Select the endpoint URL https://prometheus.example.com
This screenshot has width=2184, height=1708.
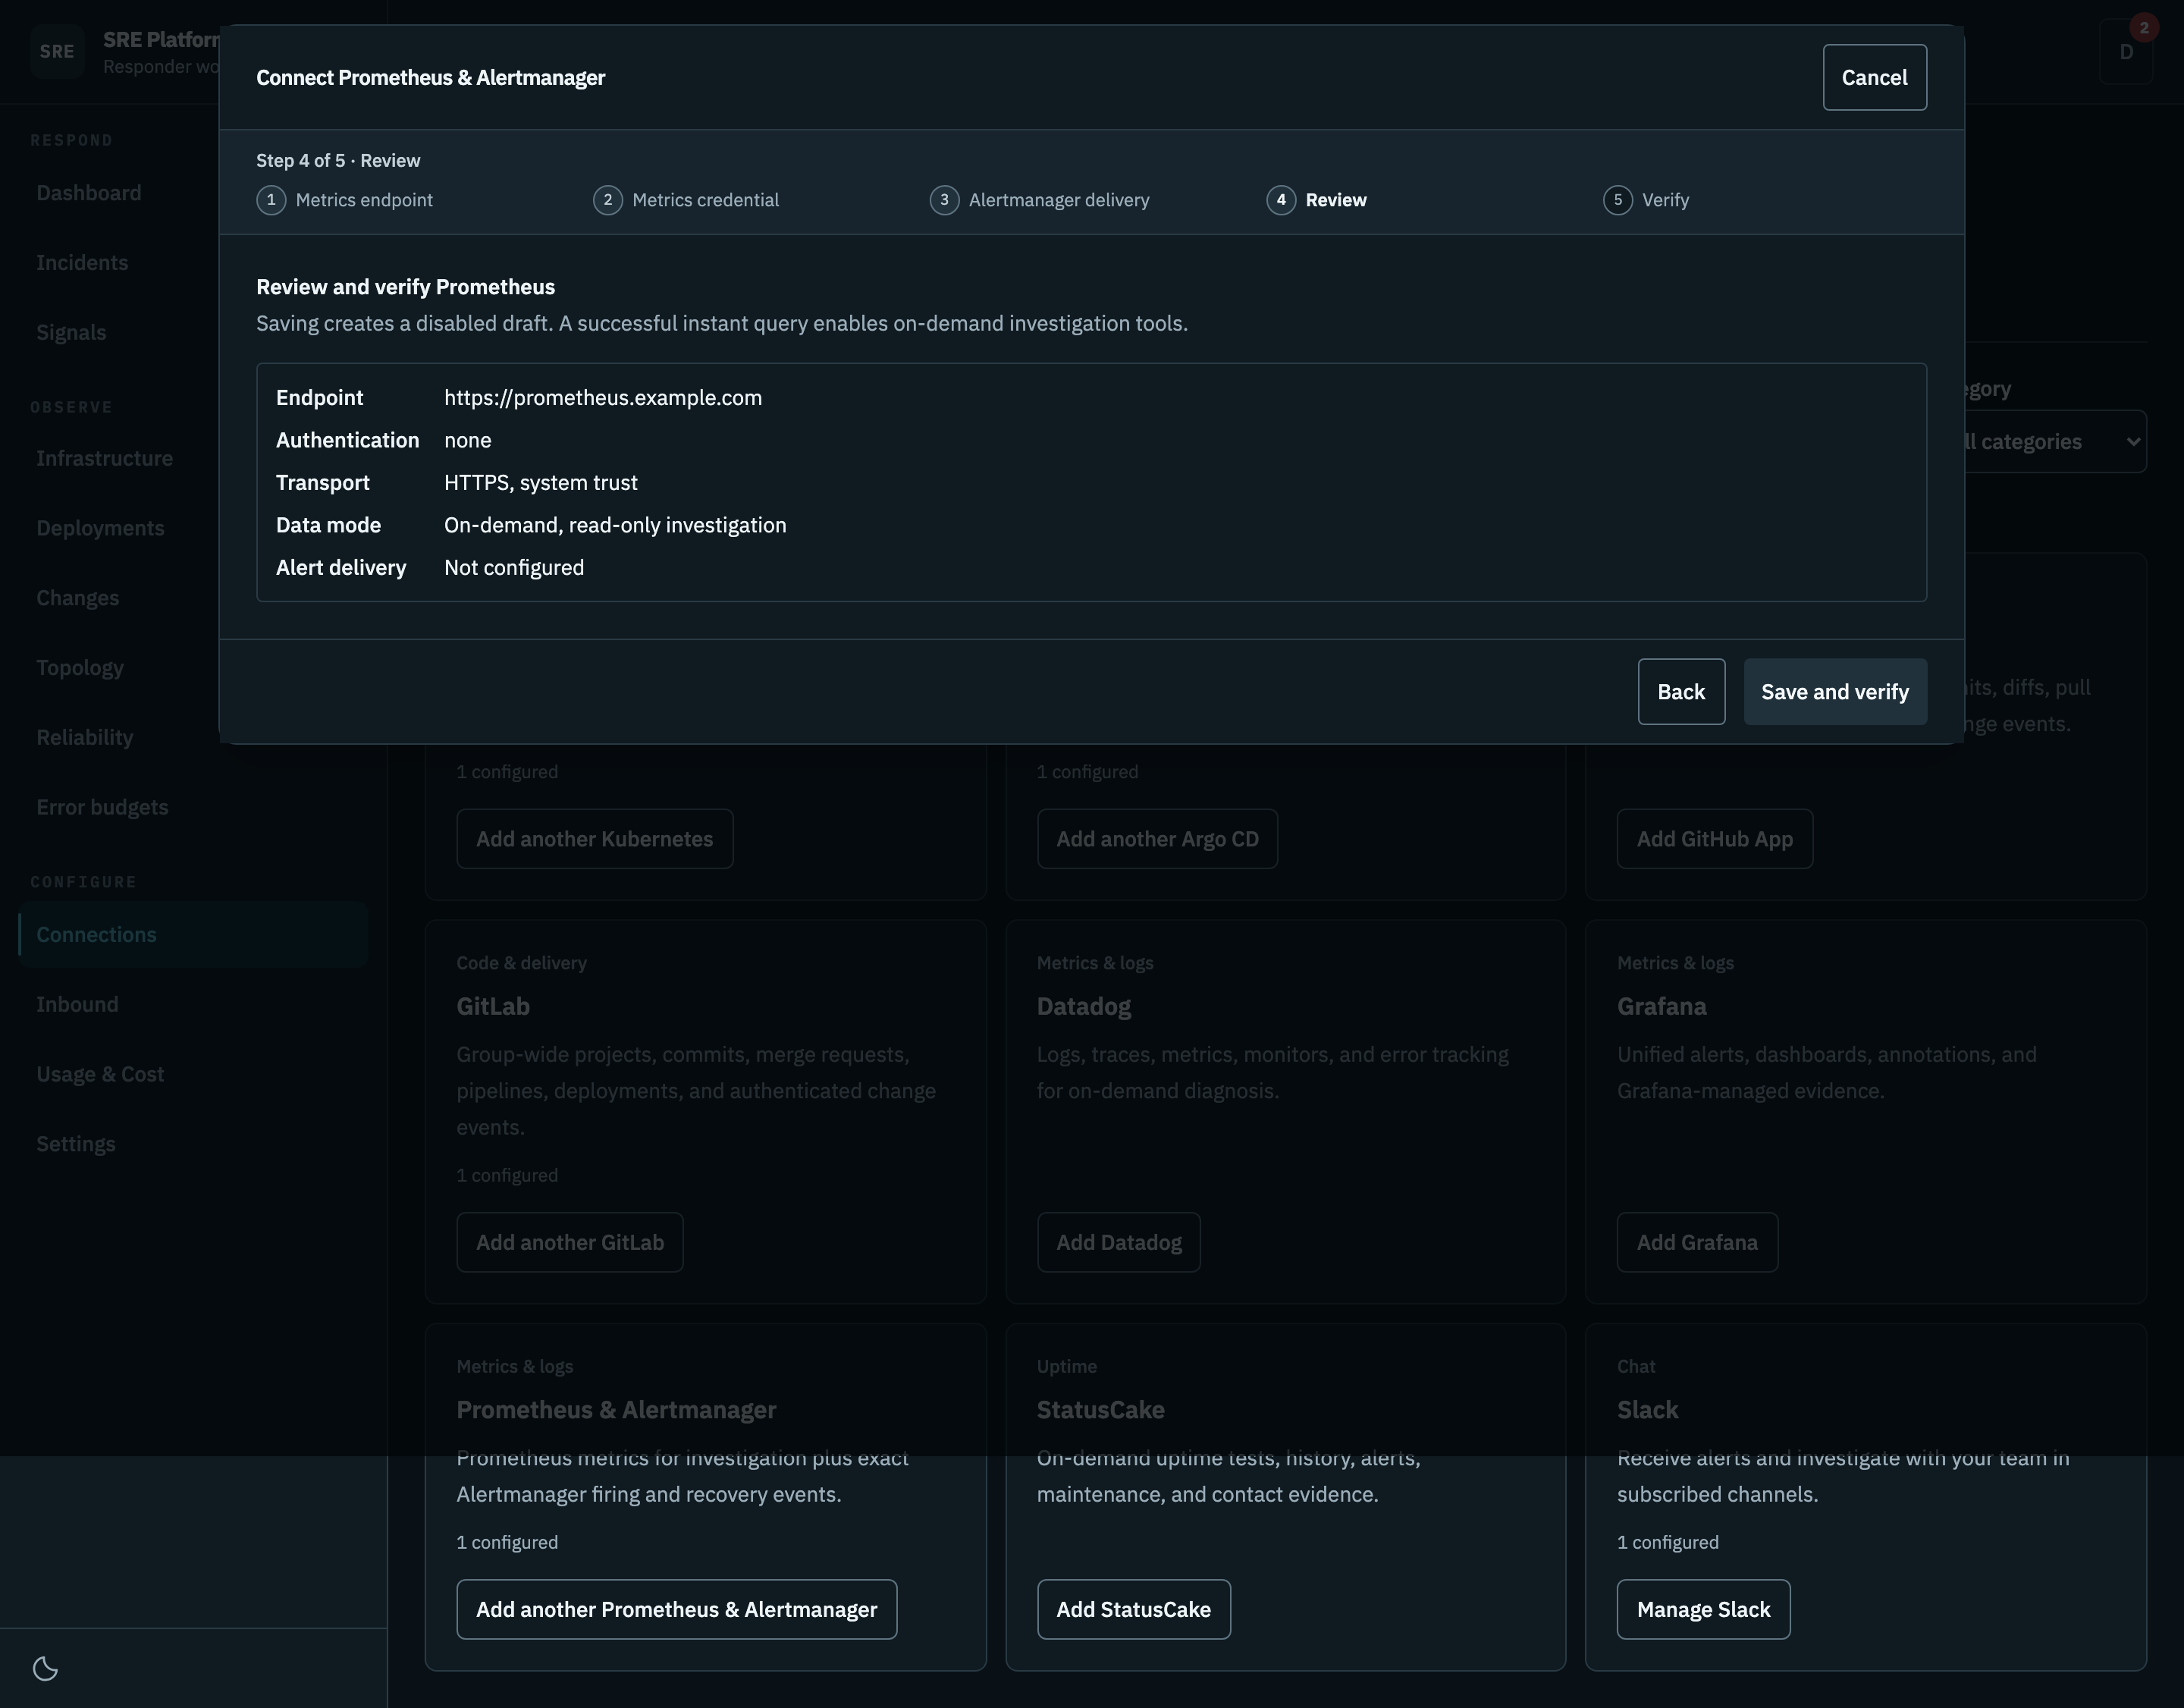click(603, 398)
